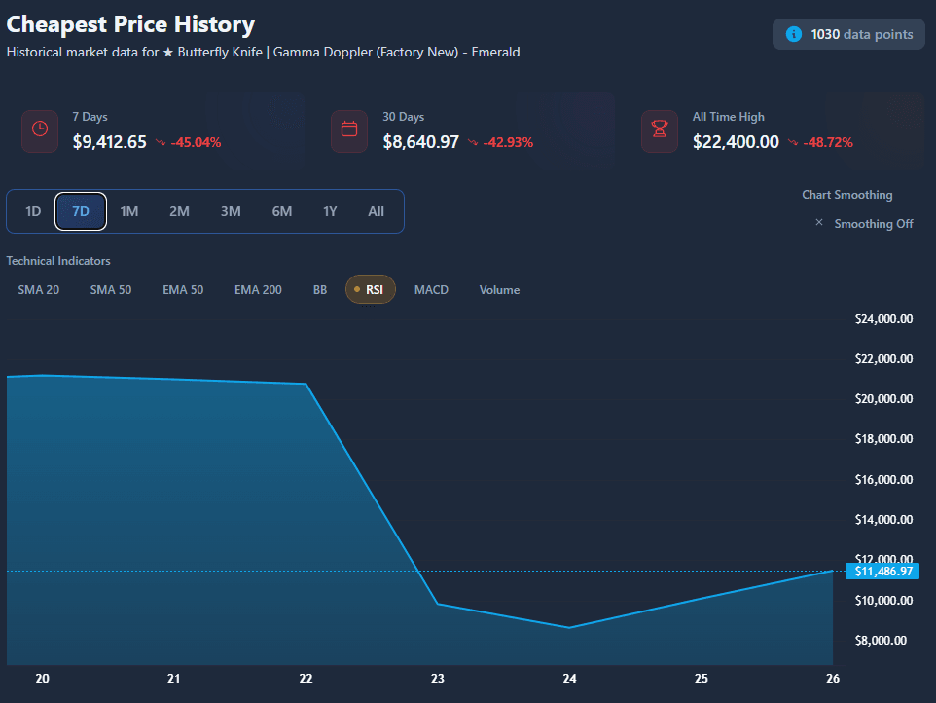Click the X icon next to Smoothing Off

819,223
